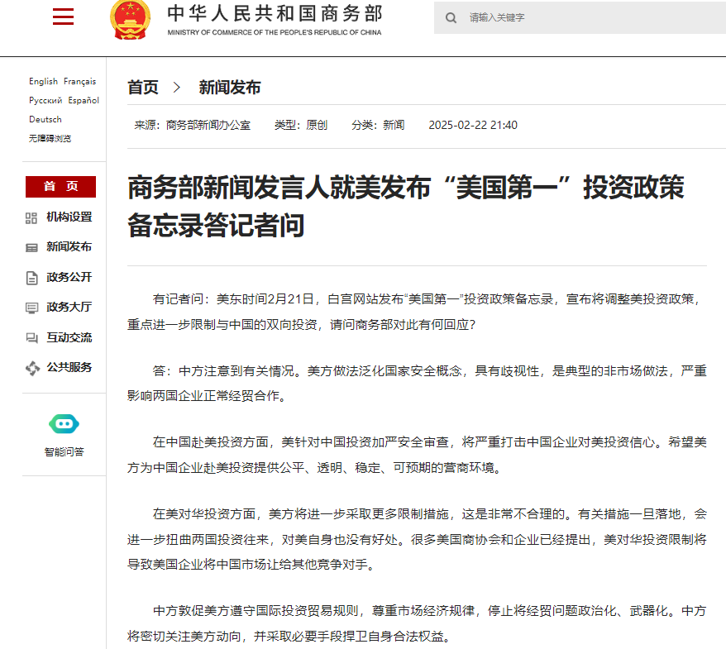
Task: Open the 无障碍浏览 accessibility link
Action: [x=50, y=138]
